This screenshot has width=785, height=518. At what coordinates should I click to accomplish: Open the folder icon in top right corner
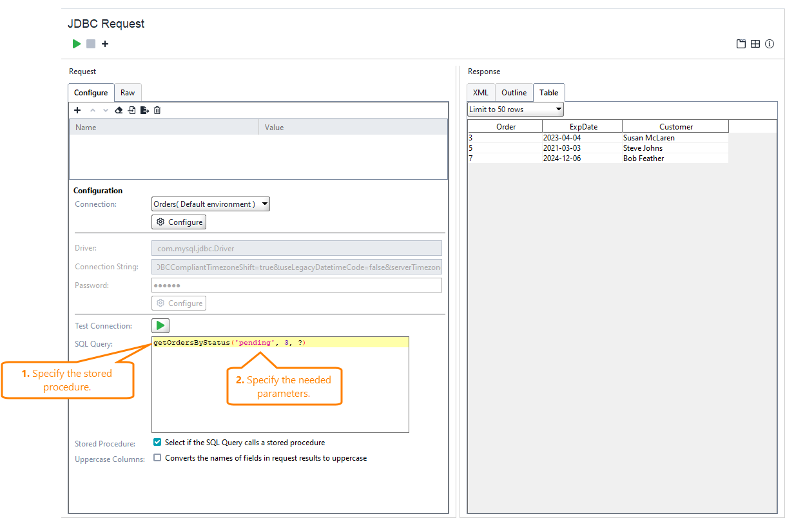click(741, 44)
